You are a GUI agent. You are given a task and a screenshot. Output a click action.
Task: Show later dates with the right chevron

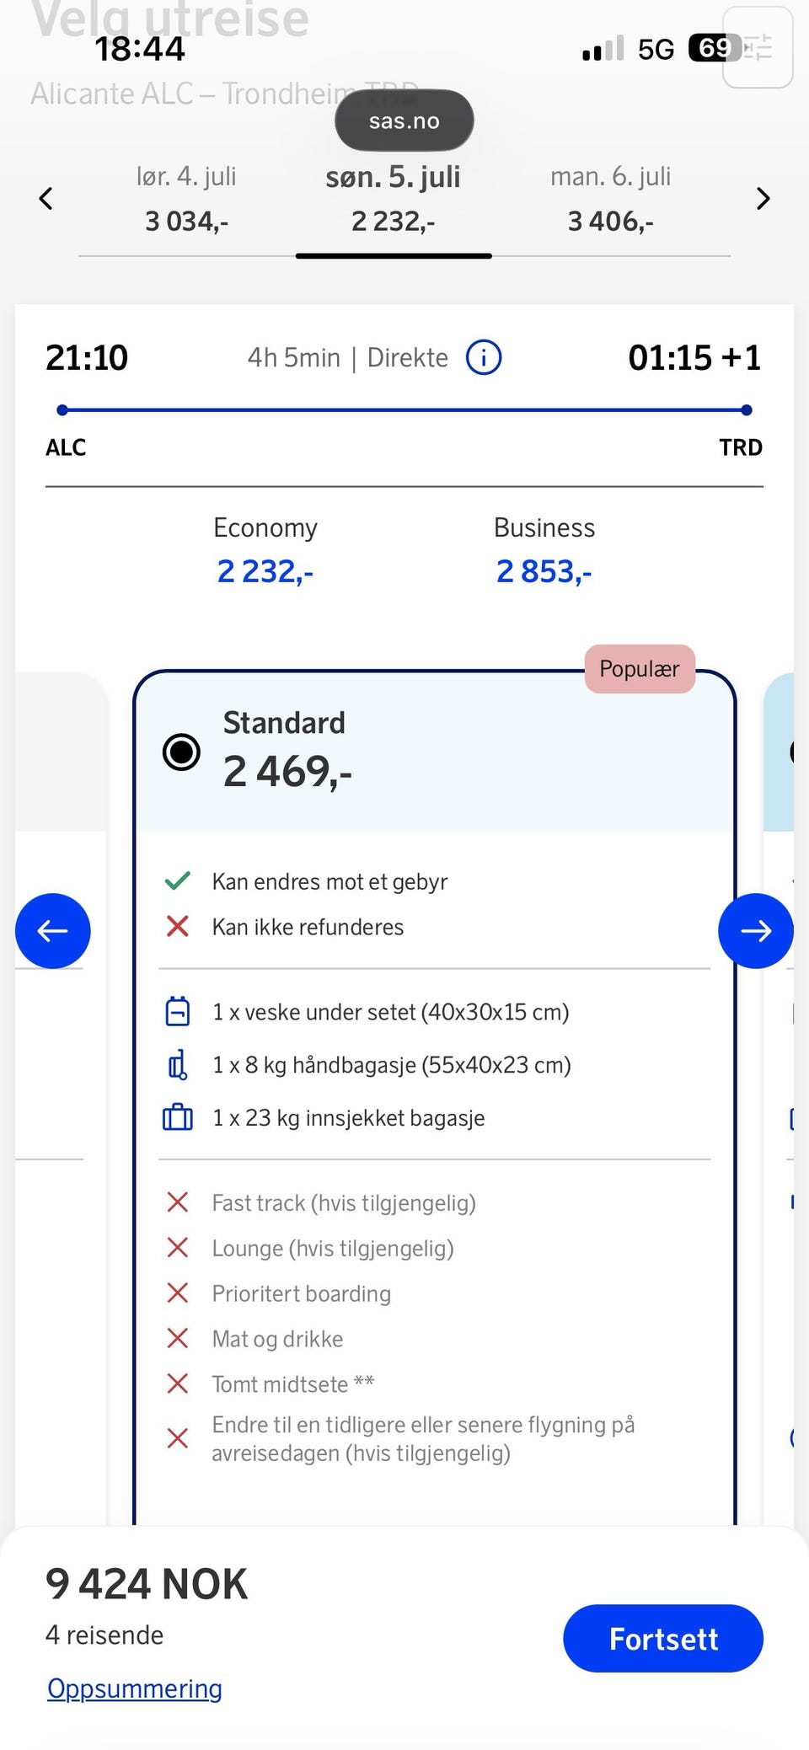click(x=763, y=199)
